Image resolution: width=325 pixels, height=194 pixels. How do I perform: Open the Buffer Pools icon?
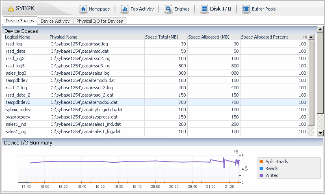click(x=246, y=9)
